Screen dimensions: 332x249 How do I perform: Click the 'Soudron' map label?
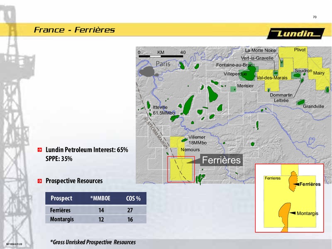(303, 71)
